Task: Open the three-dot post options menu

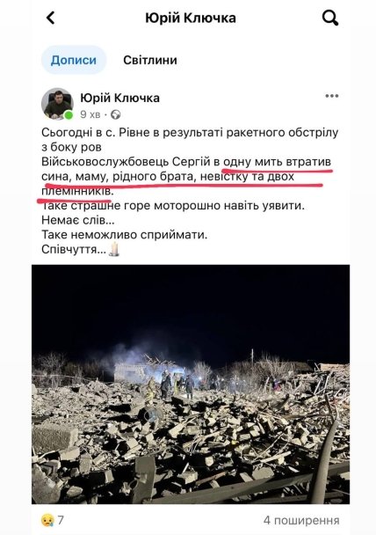Action: point(332,96)
